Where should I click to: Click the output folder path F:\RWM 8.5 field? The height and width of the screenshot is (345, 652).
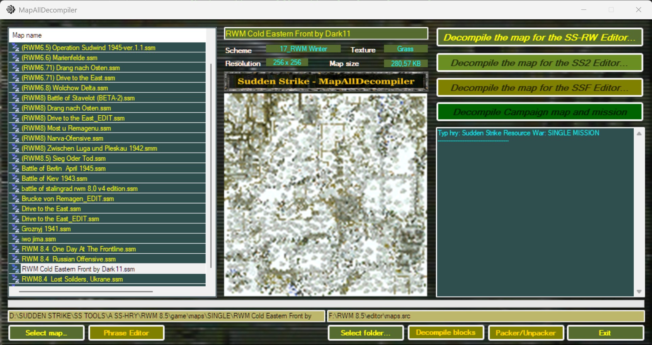486,316
